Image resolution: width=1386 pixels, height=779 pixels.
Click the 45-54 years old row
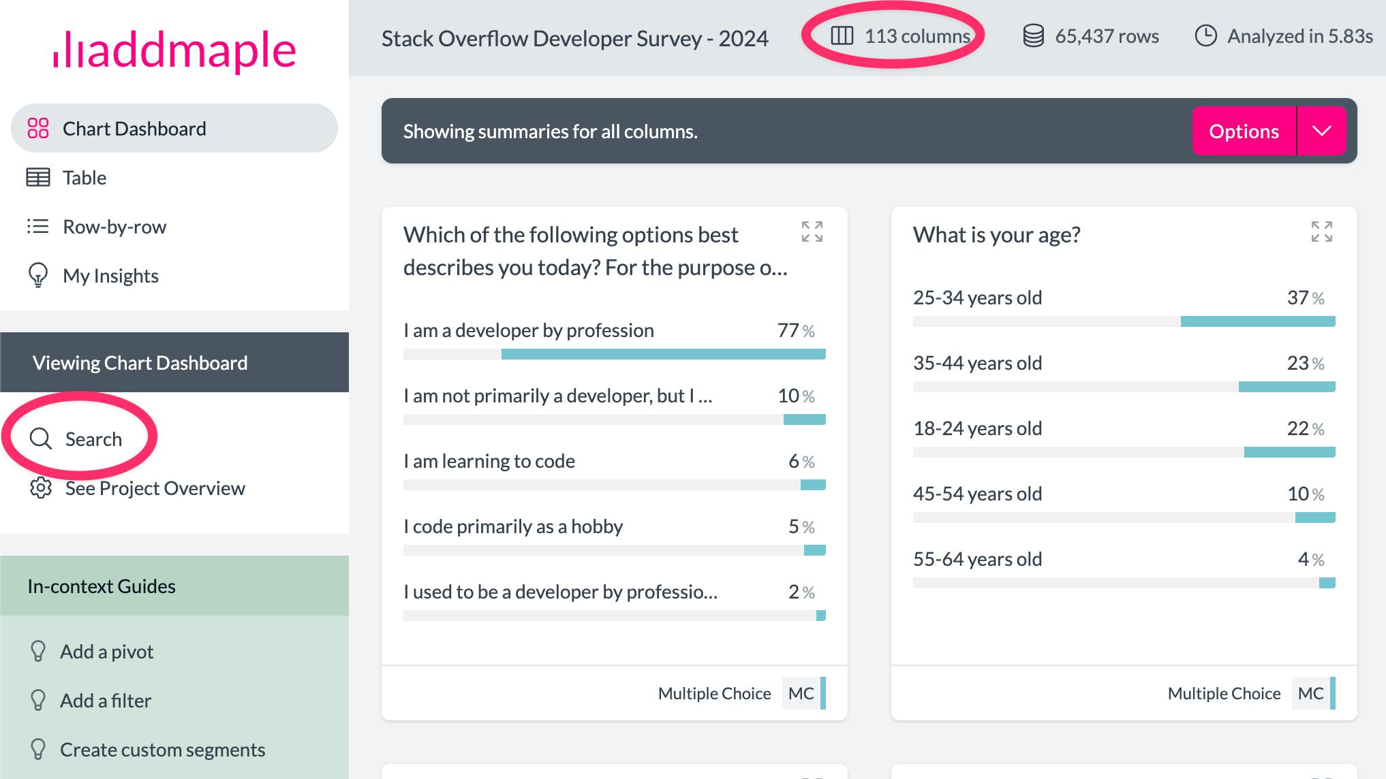point(1124,504)
